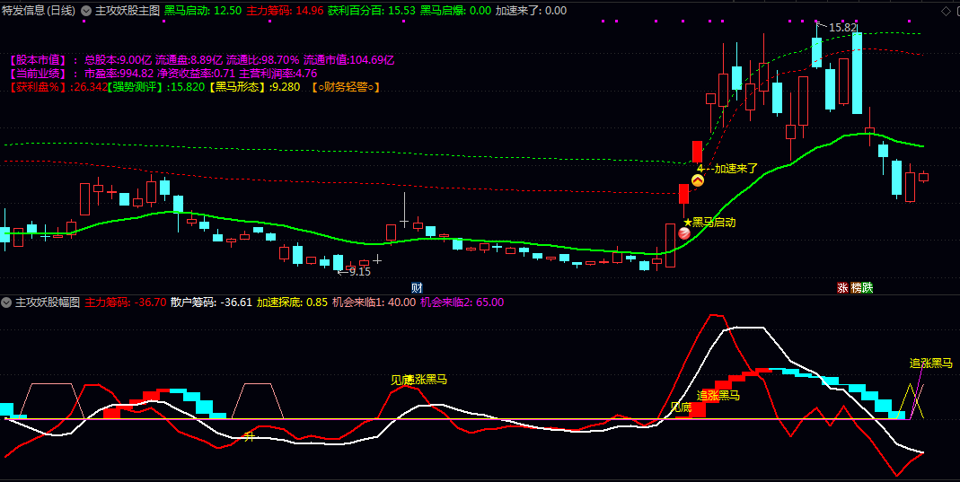Image resolution: width=960 pixels, height=482 pixels.
Task: Click the ★黑马启动 signal text
Action: [709, 222]
